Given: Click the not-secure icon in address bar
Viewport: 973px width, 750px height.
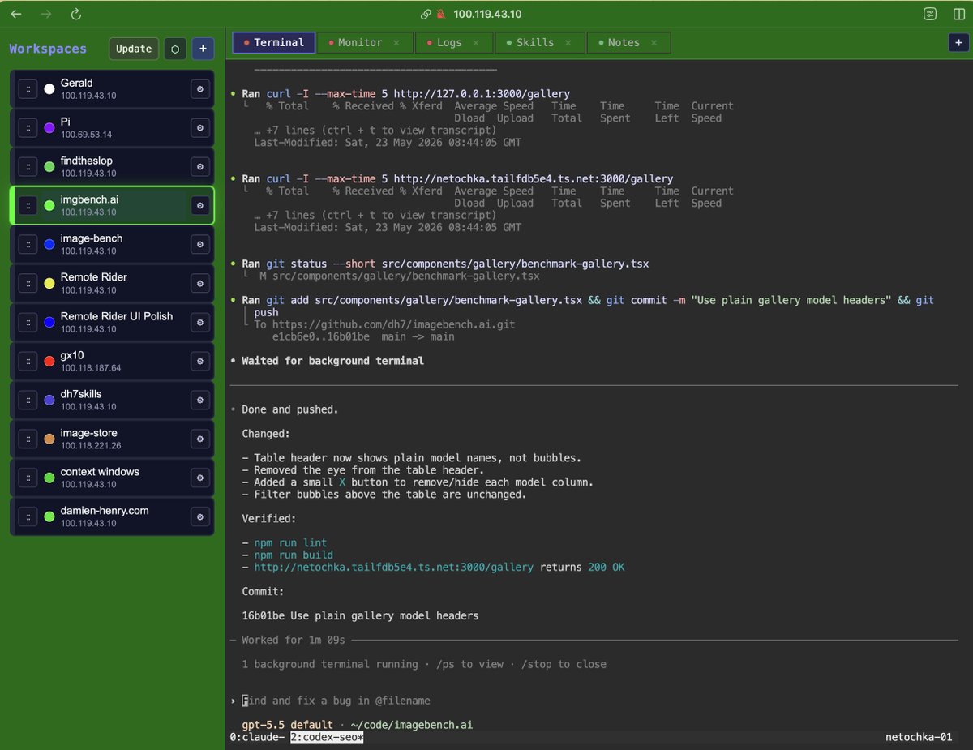Looking at the screenshot, I should click(x=441, y=14).
